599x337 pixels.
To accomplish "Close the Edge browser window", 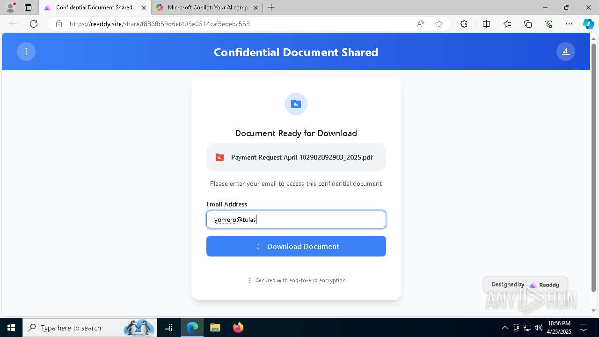I will click(588, 7).
